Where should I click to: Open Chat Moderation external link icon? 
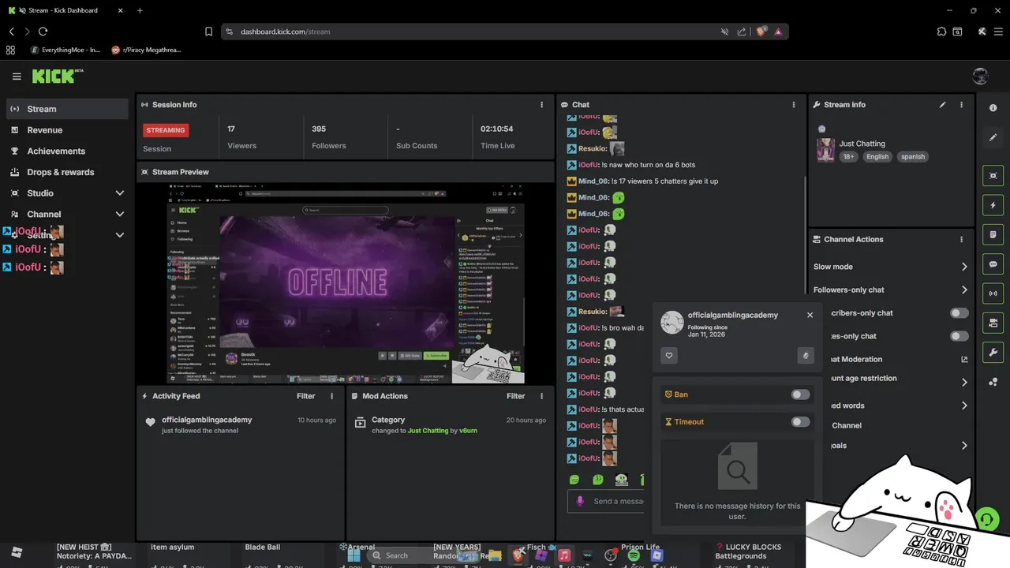(x=964, y=360)
